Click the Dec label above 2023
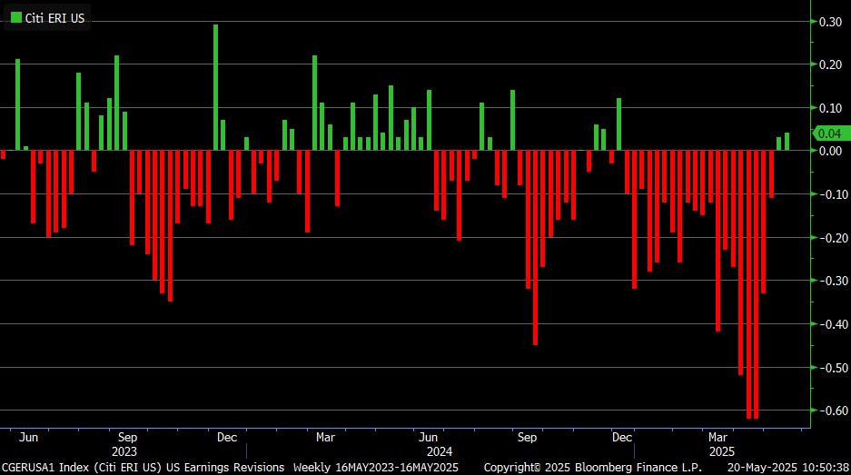This screenshot has height=475, width=851. [x=227, y=437]
